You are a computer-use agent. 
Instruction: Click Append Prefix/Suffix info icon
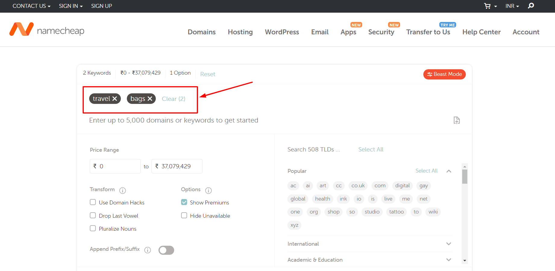click(148, 250)
